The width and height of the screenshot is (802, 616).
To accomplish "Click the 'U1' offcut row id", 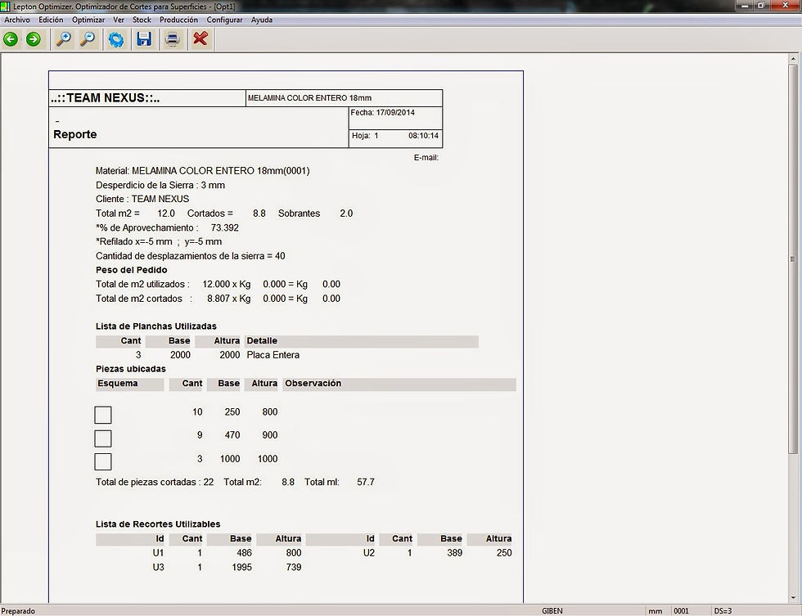I will pyautogui.click(x=158, y=553).
